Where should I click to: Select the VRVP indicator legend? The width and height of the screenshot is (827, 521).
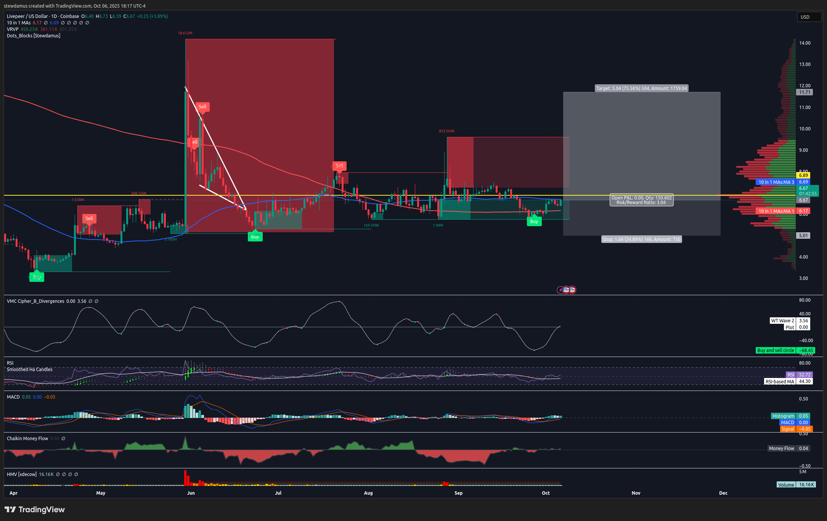(x=13, y=29)
